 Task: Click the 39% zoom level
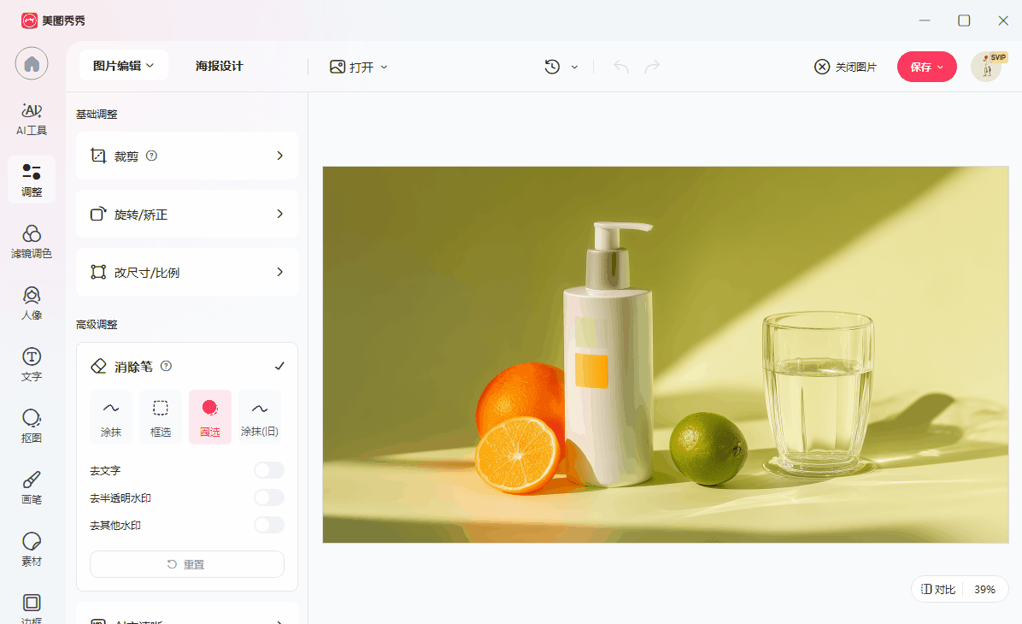(984, 589)
